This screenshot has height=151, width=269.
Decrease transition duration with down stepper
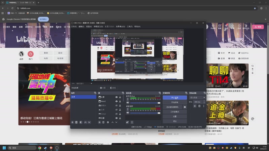point(204,103)
